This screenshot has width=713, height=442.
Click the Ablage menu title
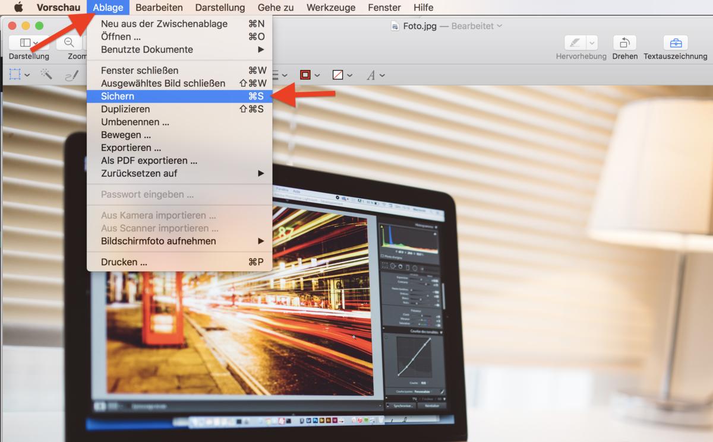point(108,8)
